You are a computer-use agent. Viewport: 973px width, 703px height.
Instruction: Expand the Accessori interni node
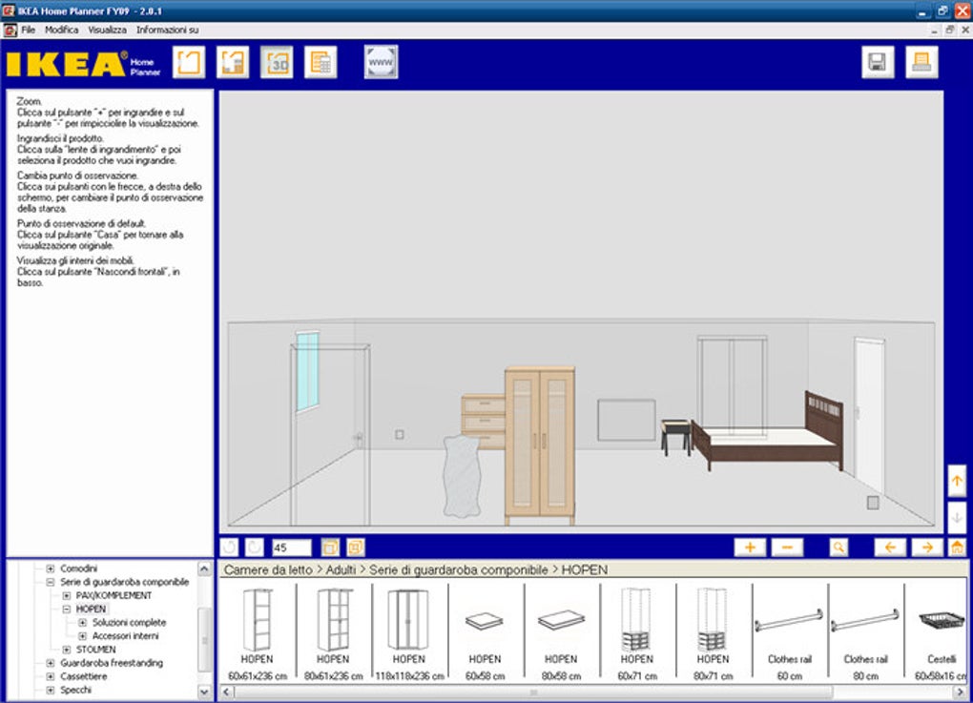[83, 636]
